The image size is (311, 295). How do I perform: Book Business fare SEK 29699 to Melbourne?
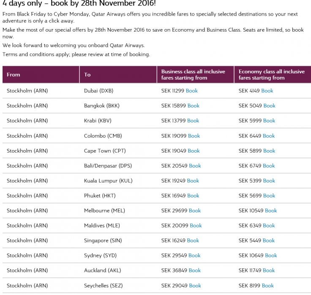pos(195,211)
